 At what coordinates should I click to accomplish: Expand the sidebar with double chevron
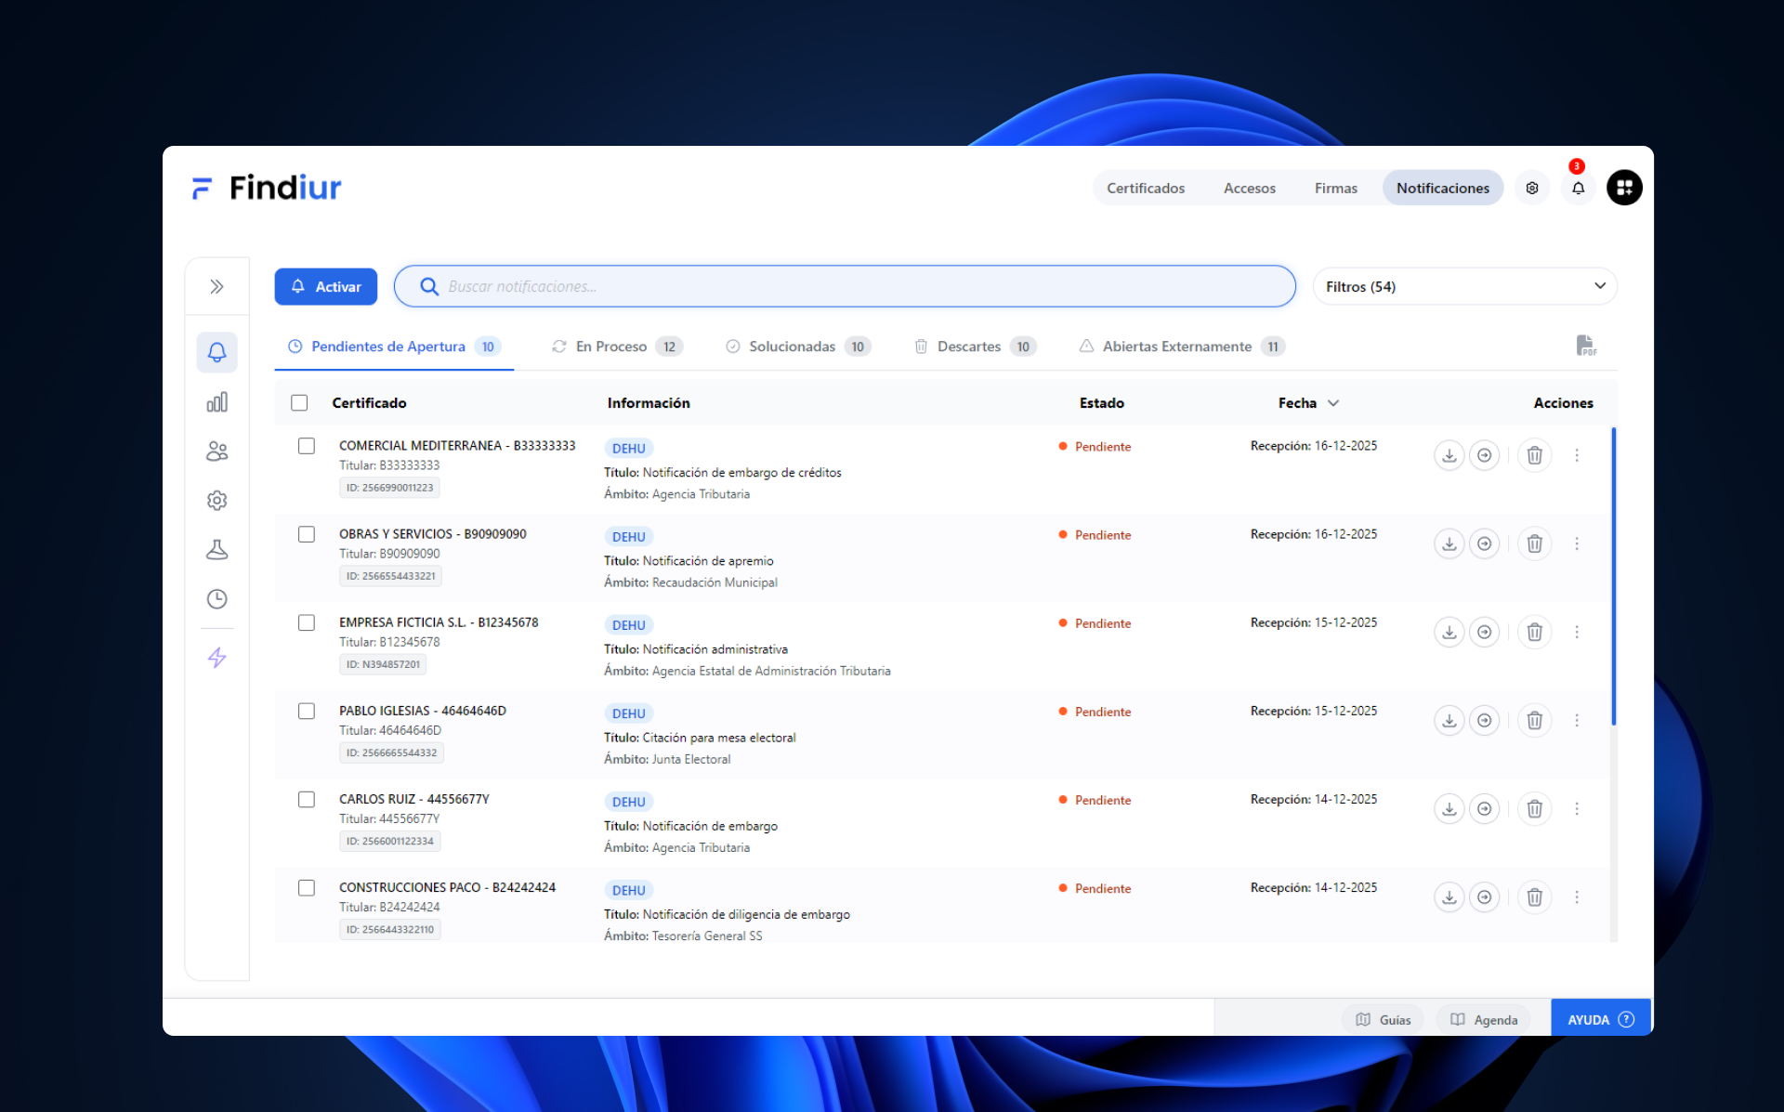pyautogui.click(x=216, y=286)
